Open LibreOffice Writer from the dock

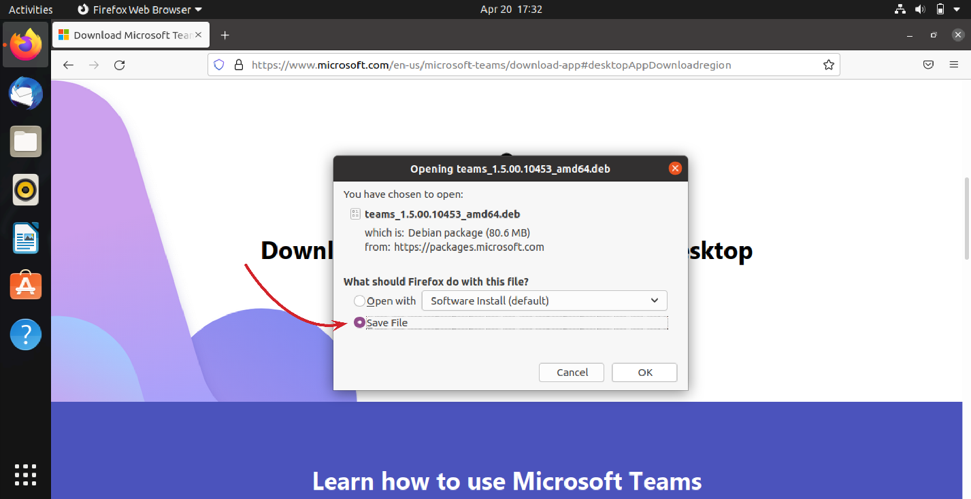click(x=26, y=238)
